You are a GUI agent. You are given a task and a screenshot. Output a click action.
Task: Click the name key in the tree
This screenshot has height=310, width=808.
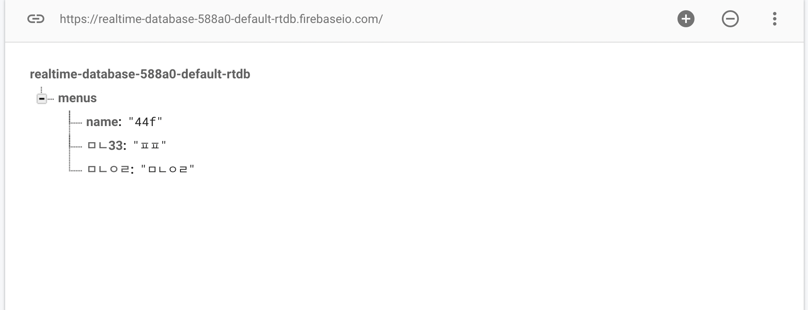103,122
